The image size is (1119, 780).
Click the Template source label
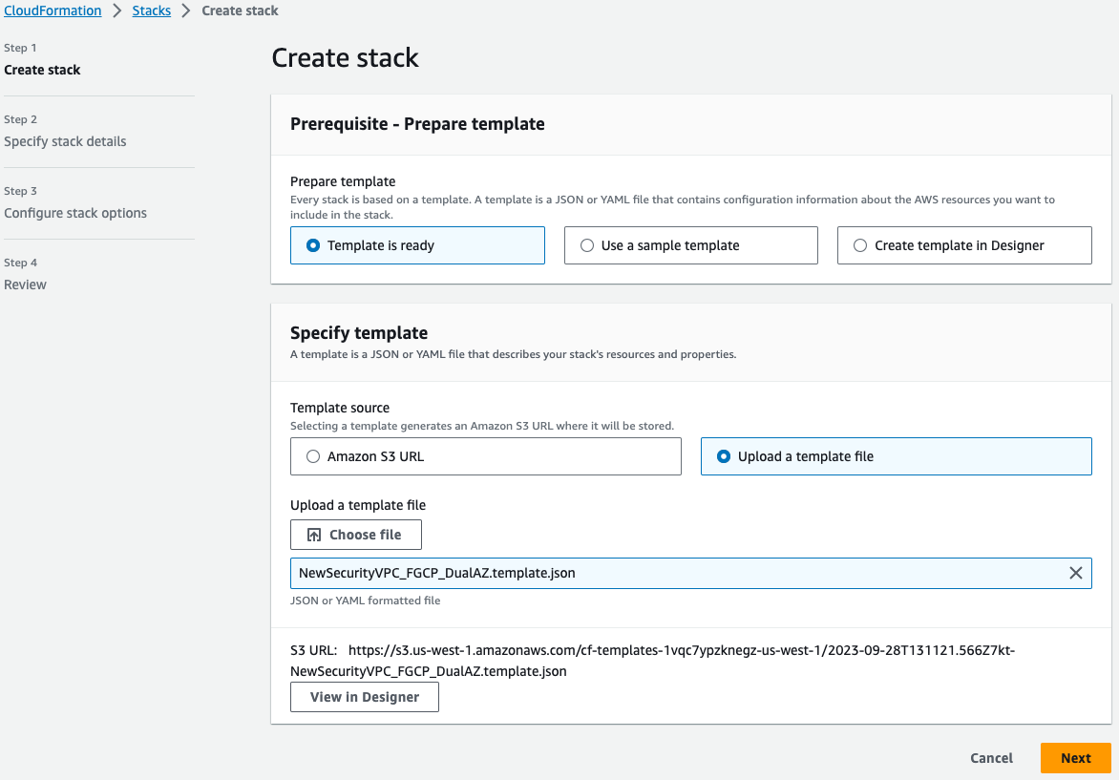340,408
